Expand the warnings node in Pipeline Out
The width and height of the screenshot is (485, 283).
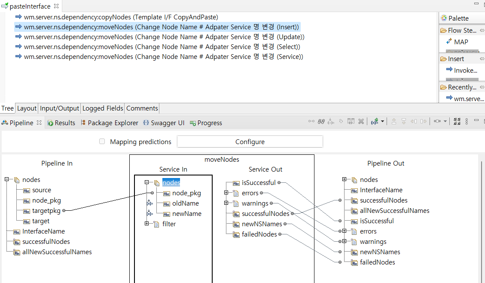click(x=345, y=241)
